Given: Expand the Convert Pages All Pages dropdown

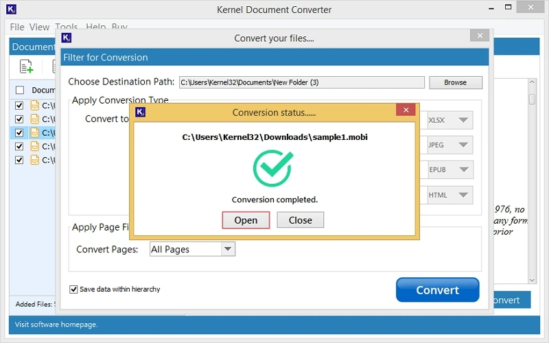Looking at the screenshot, I should (x=228, y=249).
